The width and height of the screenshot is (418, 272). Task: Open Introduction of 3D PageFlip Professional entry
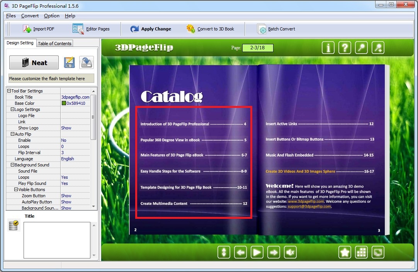[x=193, y=124]
